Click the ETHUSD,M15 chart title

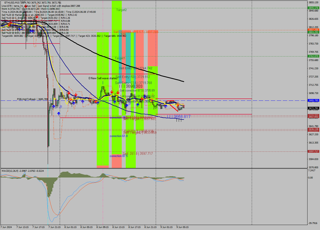coord(12,2)
